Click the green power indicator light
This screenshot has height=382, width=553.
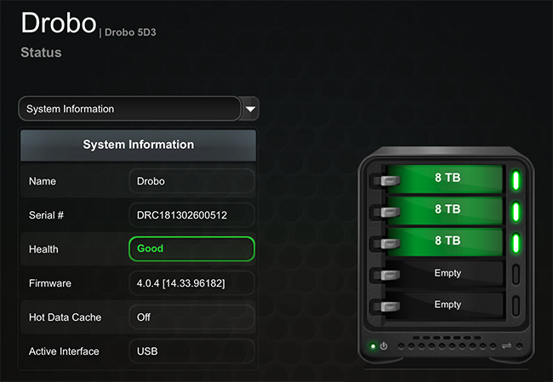[373, 346]
